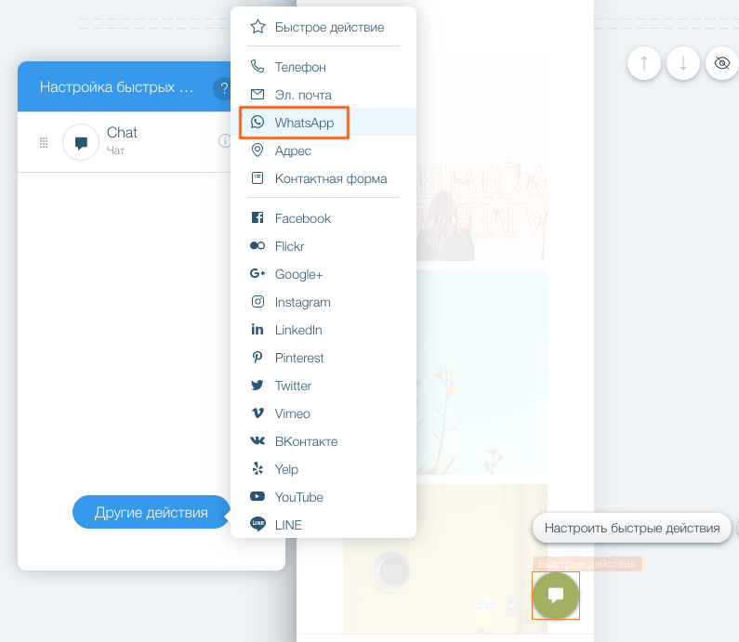Viewport: 739px width, 642px height.
Task: Grab the drag handle beside Chat
Action: pos(44,142)
